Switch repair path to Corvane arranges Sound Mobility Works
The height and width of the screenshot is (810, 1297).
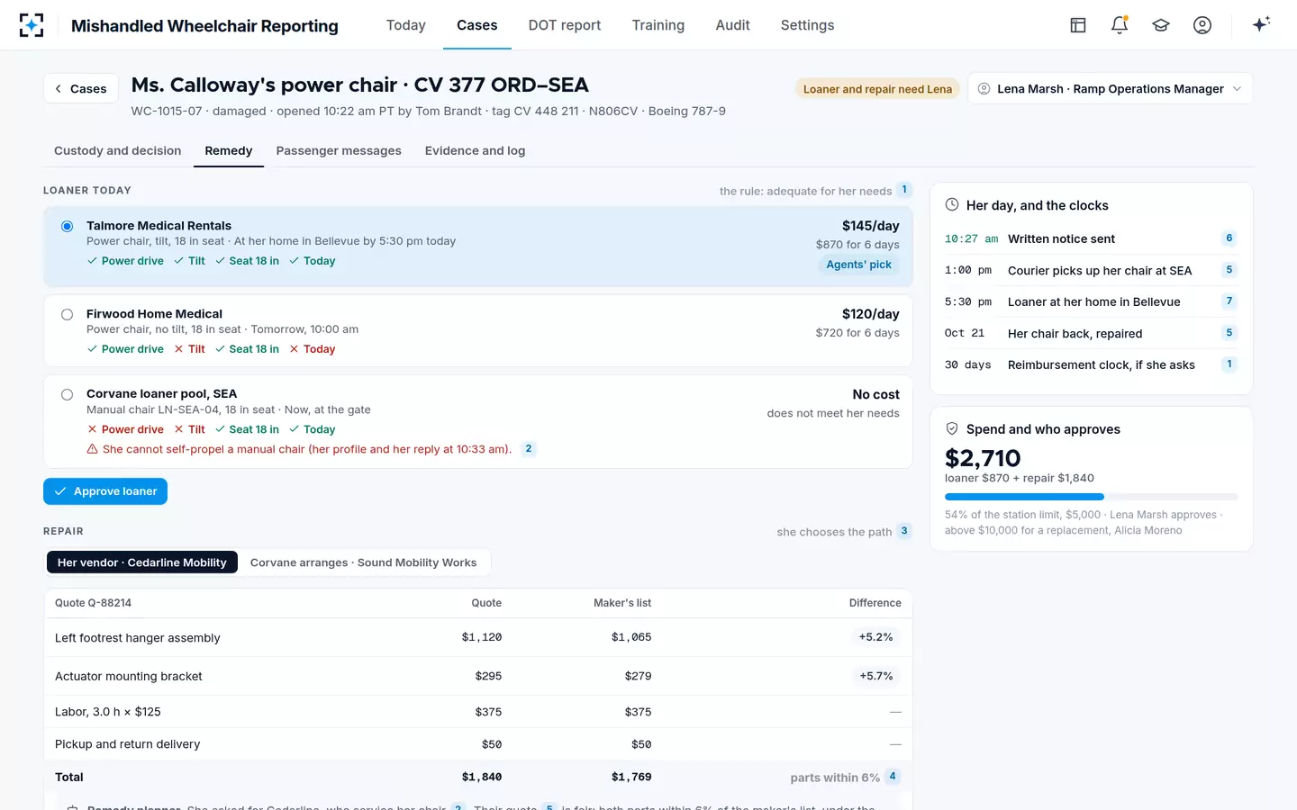tap(363, 562)
